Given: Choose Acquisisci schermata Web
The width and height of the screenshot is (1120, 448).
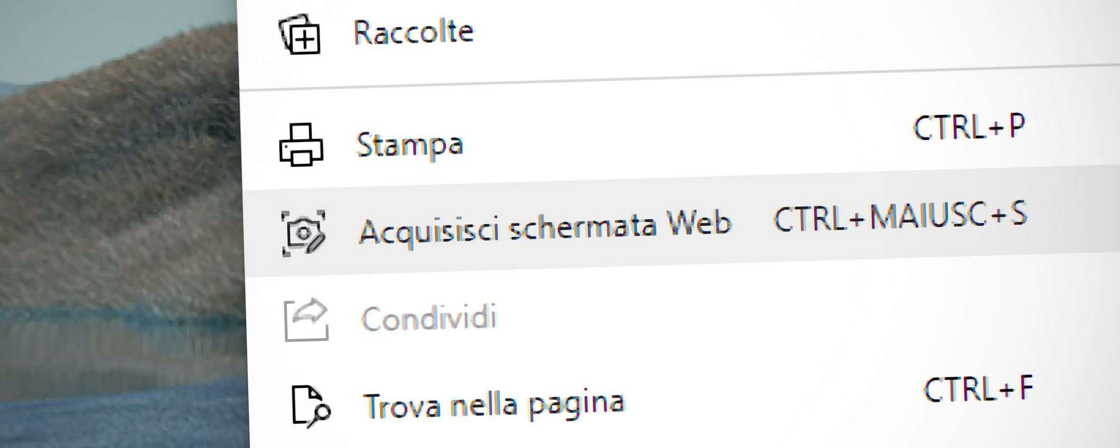Looking at the screenshot, I should 545,227.
